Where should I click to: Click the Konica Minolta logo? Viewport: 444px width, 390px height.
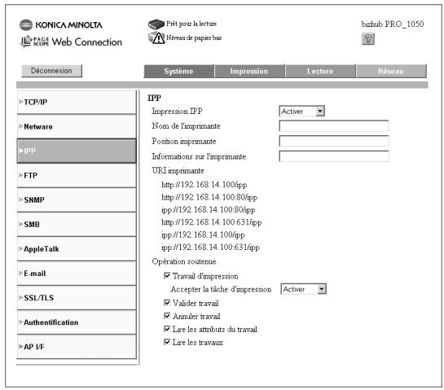click(61, 25)
